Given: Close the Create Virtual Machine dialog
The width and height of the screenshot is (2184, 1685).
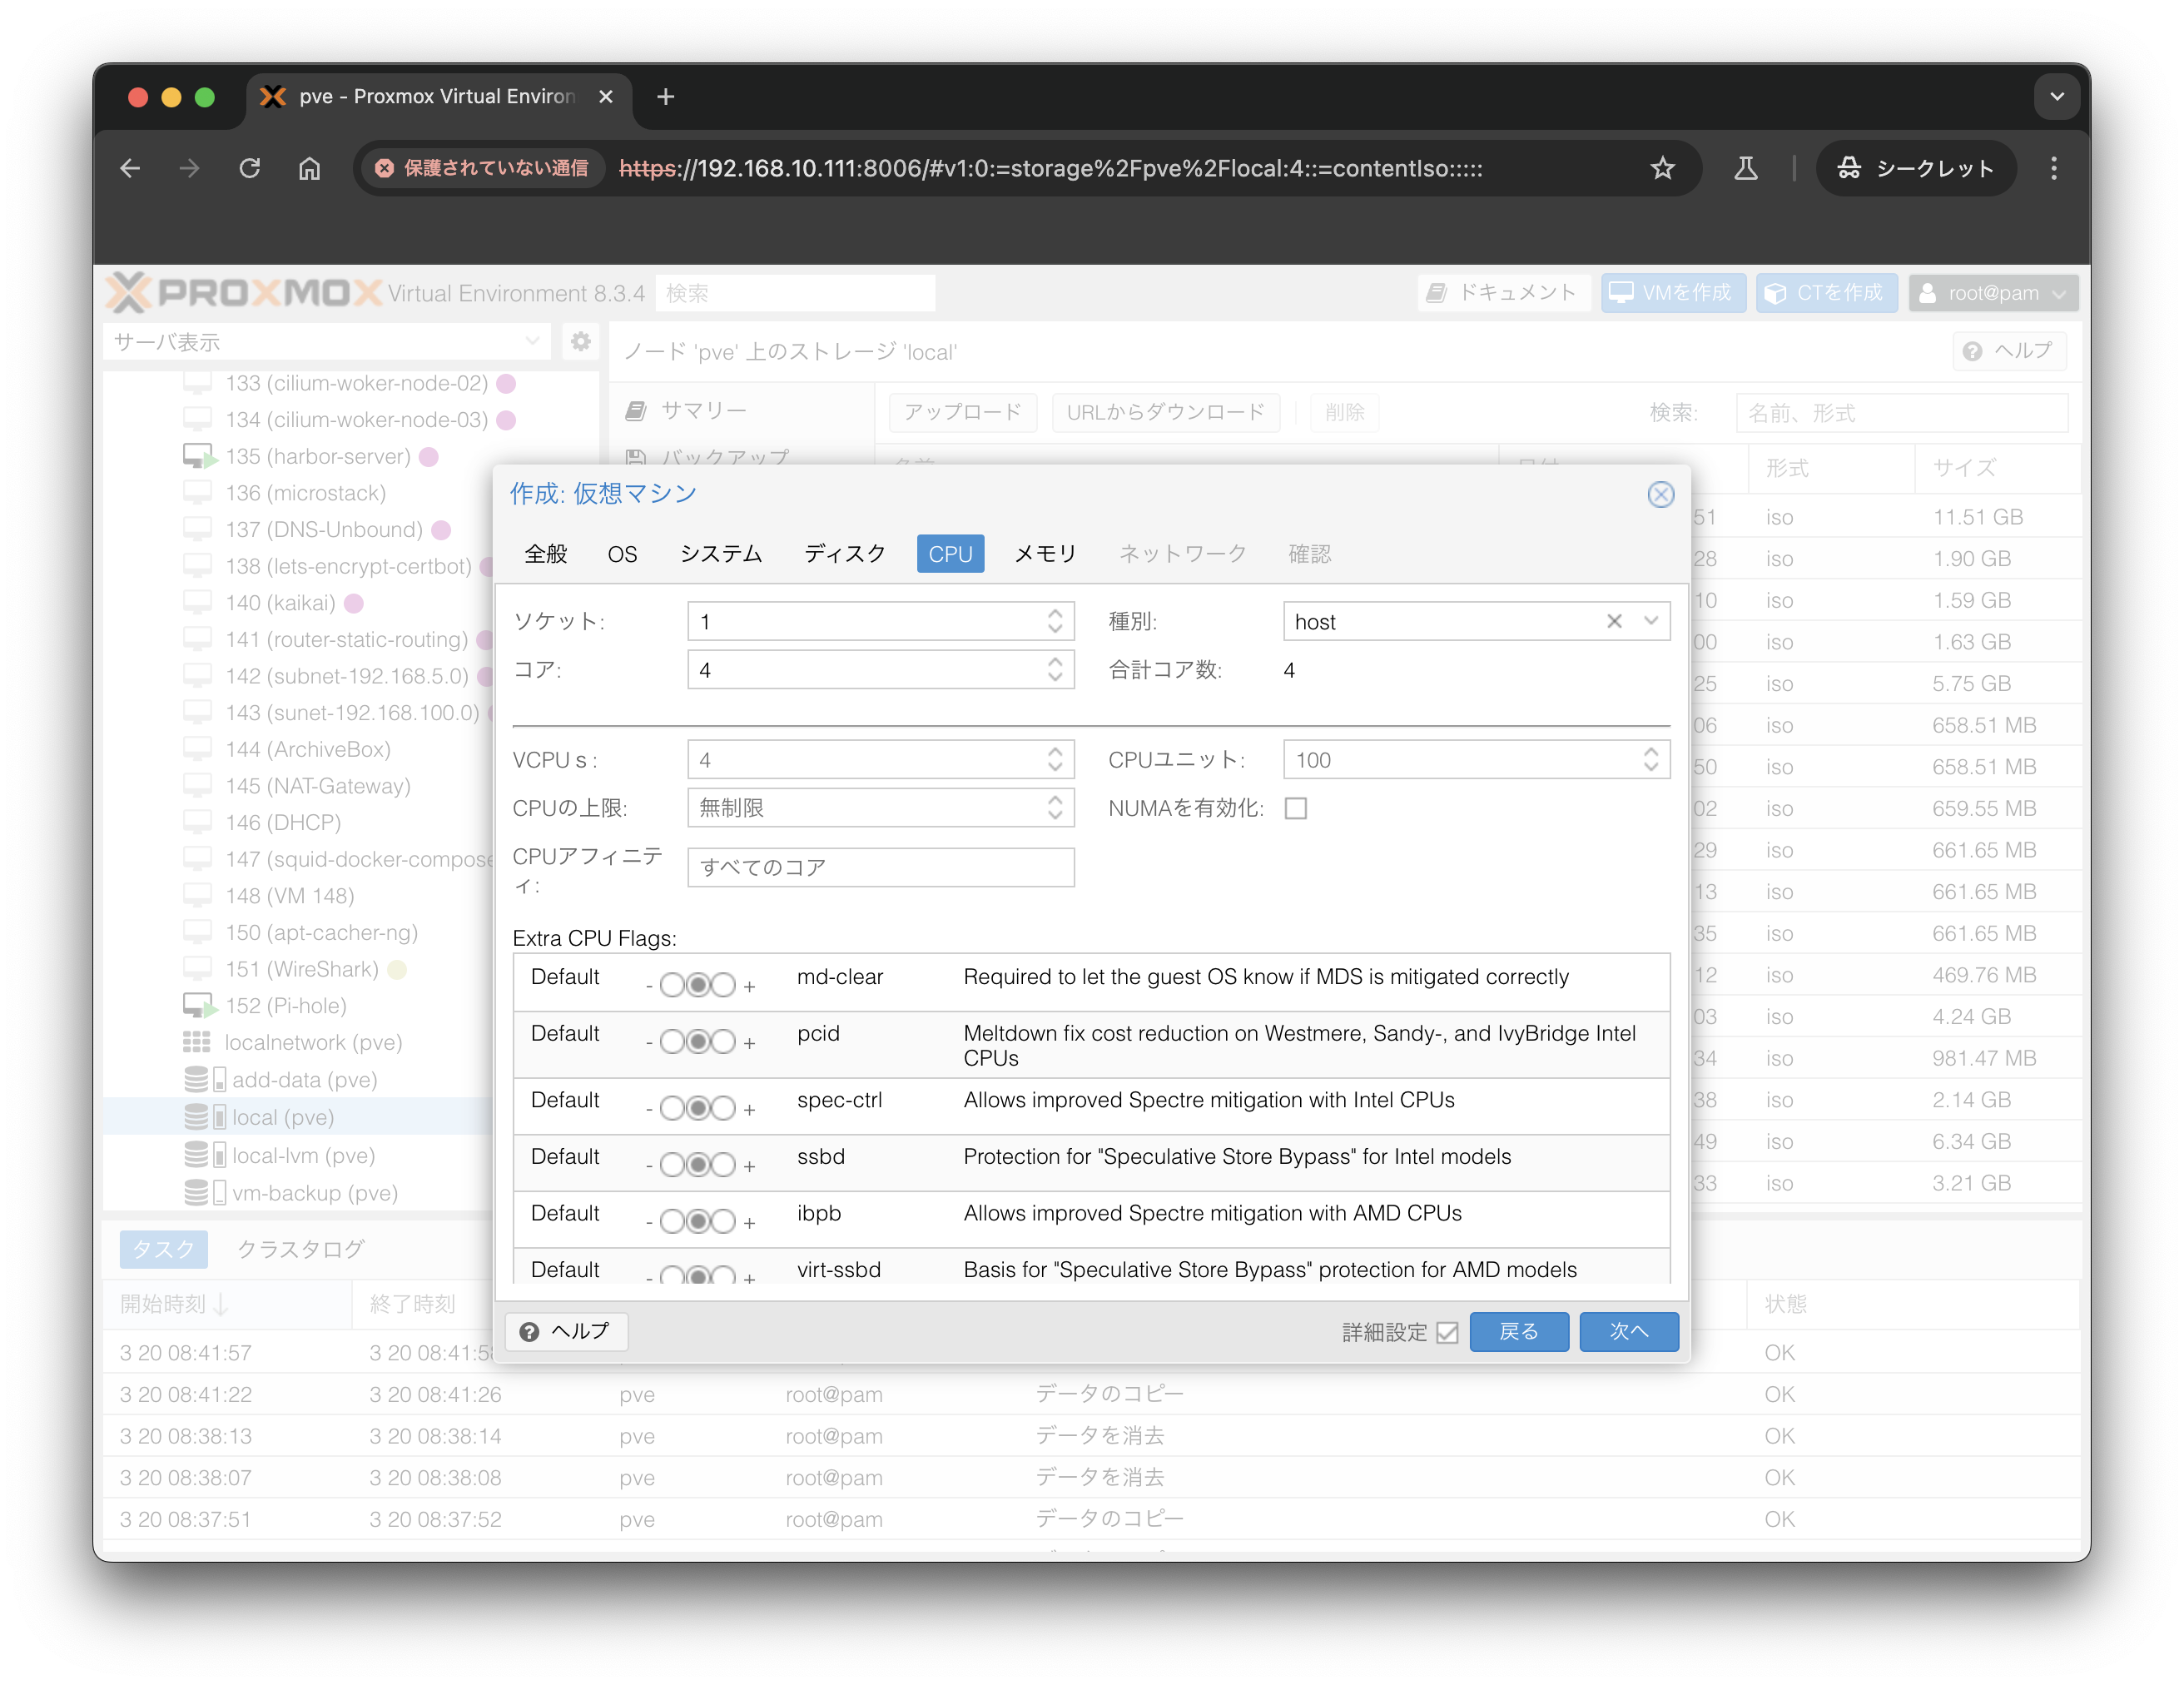Looking at the screenshot, I should tap(1660, 494).
